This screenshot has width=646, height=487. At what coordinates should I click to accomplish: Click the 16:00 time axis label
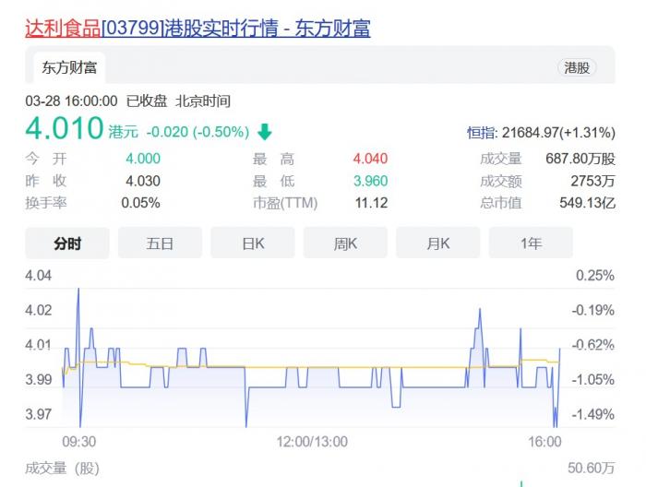pyautogui.click(x=544, y=442)
